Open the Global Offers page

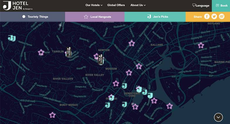click(x=116, y=5)
